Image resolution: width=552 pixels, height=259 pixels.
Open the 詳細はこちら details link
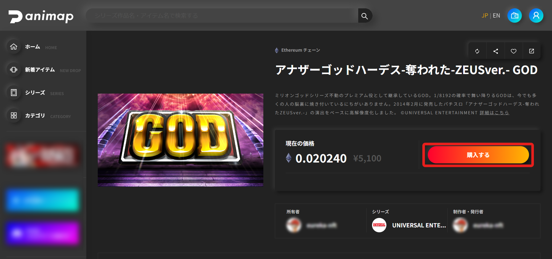[x=494, y=113]
